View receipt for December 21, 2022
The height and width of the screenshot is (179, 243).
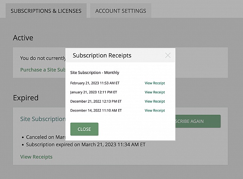coord(155,101)
